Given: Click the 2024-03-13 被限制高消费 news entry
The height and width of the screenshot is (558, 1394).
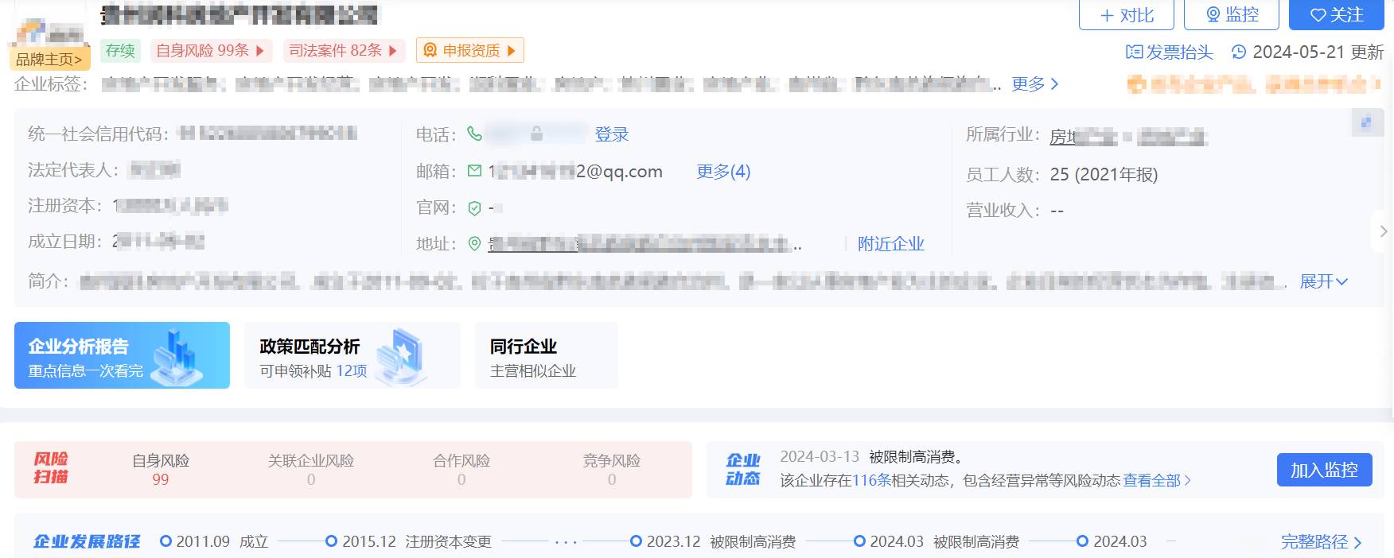Looking at the screenshot, I should click(872, 457).
